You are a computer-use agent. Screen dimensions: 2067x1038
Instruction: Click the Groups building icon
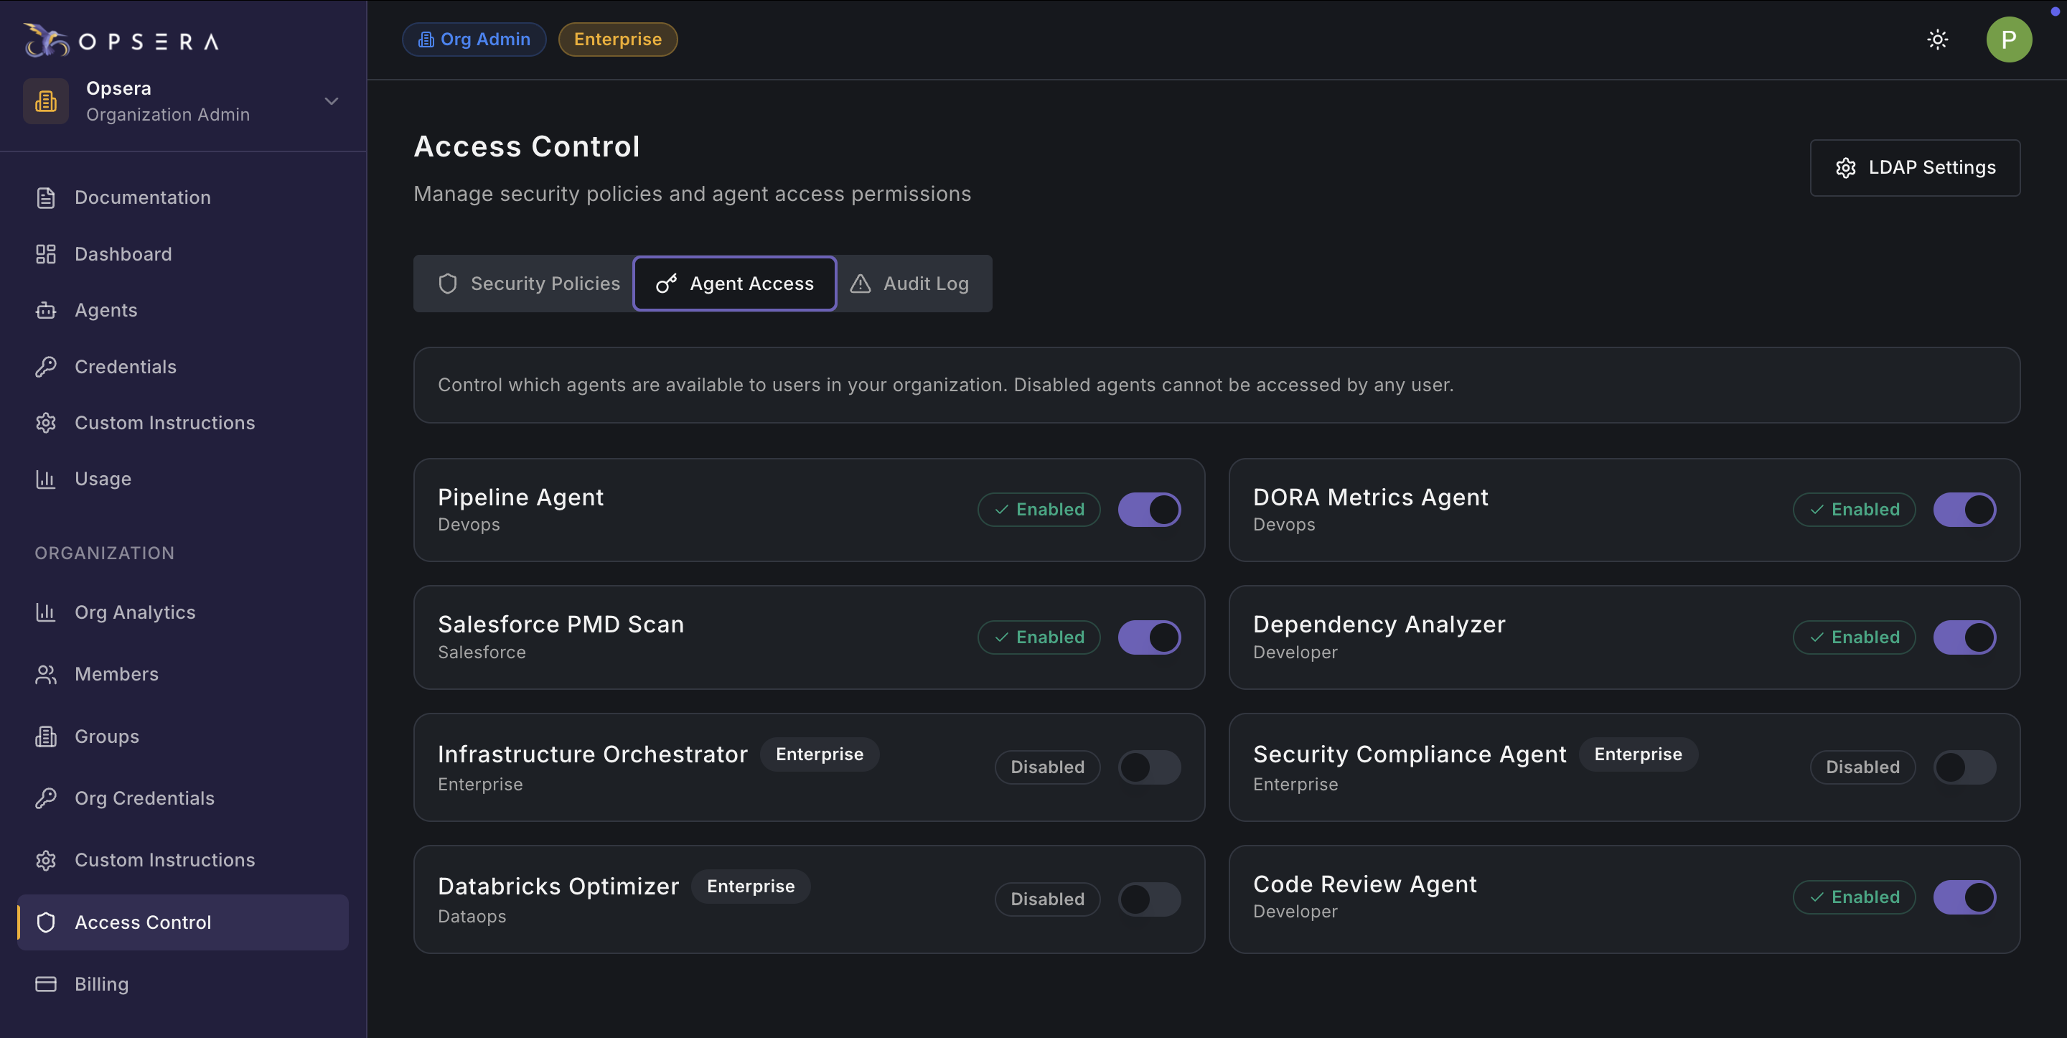pos(46,737)
